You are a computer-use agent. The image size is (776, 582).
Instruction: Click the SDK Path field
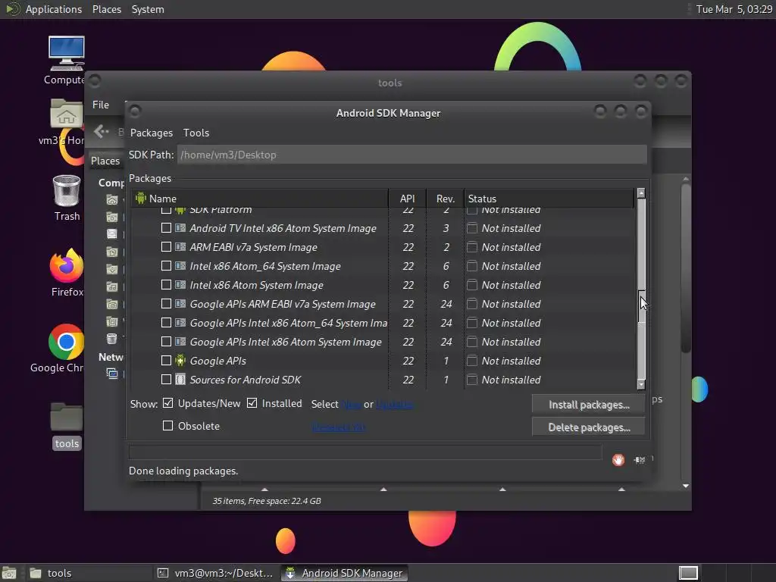(411, 155)
